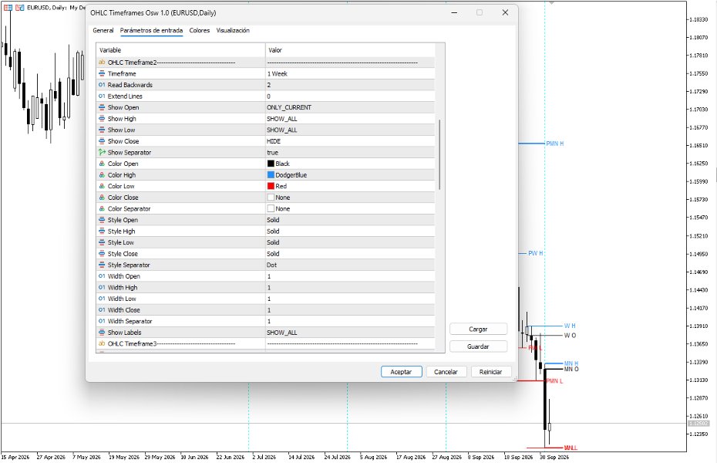The width and height of the screenshot is (717, 463).
Task: Click the DodgerBlue swatch for Color High
Action: 271,174
